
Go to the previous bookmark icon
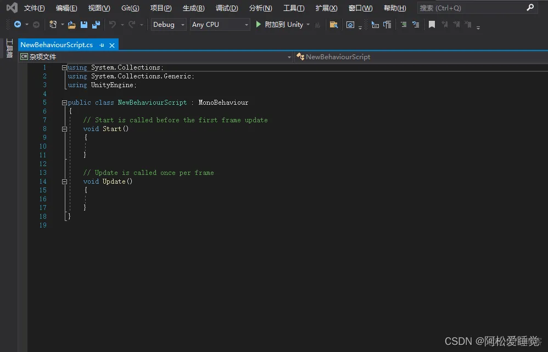coord(445,25)
